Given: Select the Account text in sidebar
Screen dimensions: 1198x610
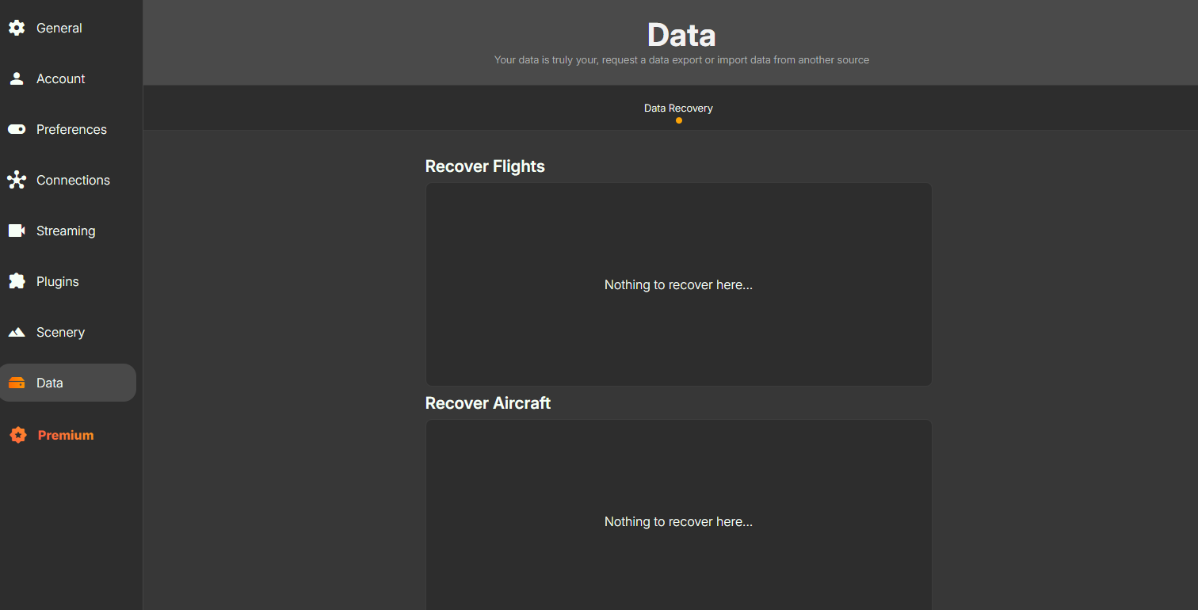Looking at the screenshot, I should [x=61, y=78].
